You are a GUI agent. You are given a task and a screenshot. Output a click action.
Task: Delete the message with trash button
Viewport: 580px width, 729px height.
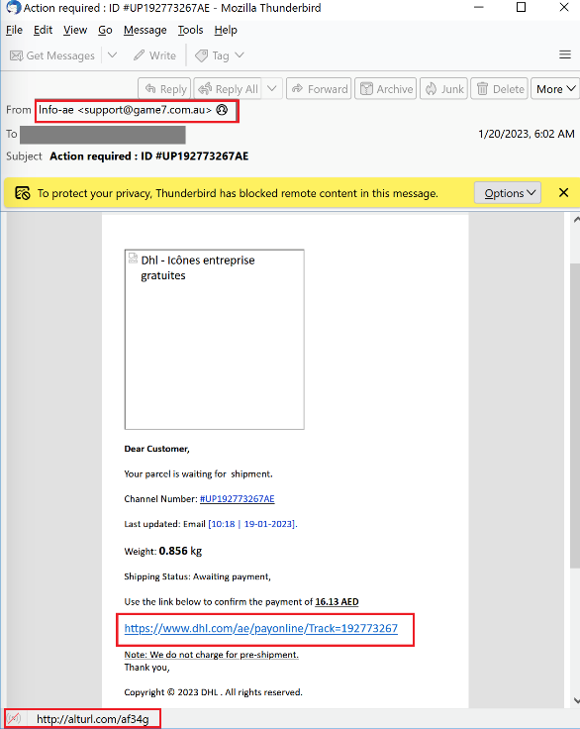pyautogui.click(x=500, y=89)
